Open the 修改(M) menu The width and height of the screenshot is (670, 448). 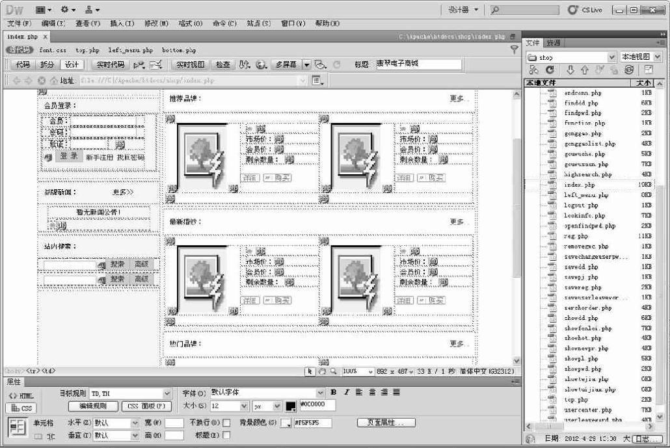[x=156, y=23]
